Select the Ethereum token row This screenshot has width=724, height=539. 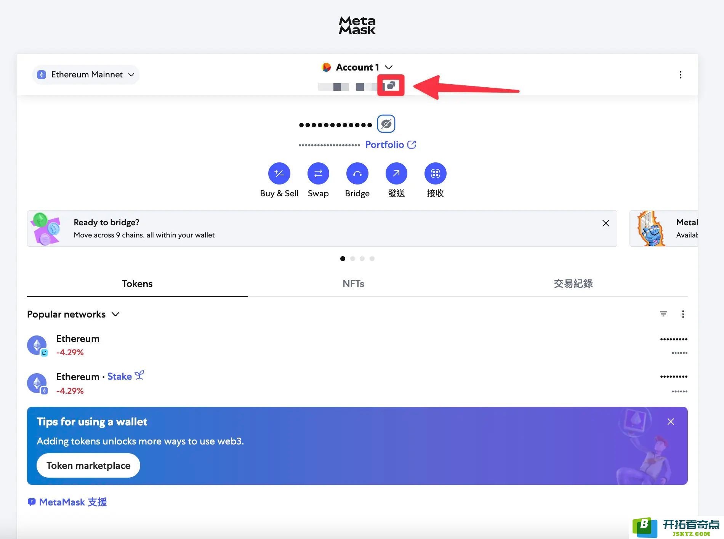coord(357,345)
